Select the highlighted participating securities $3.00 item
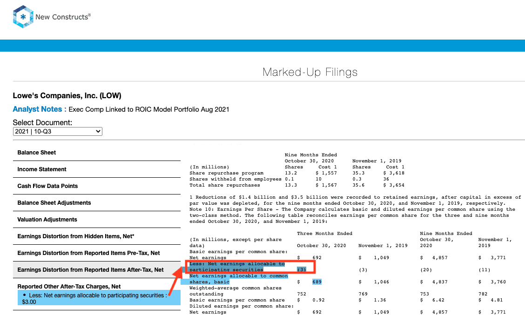Screen dimensions: 525x315 [99, 298]
